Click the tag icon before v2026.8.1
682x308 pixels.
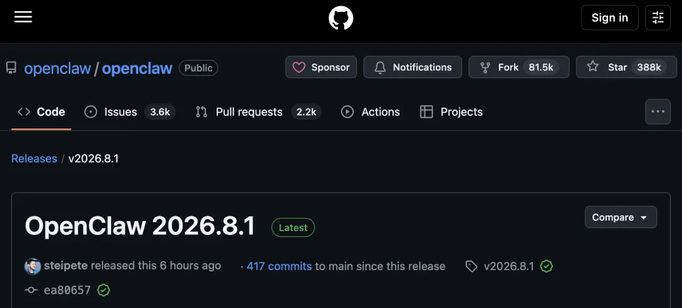pos(472,266)
